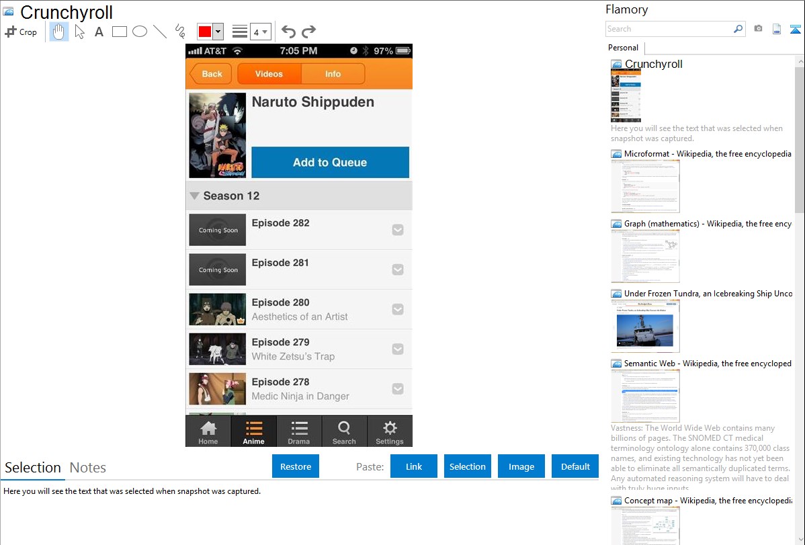
Task: Click the Restore button
Action: tap(296, 466)
